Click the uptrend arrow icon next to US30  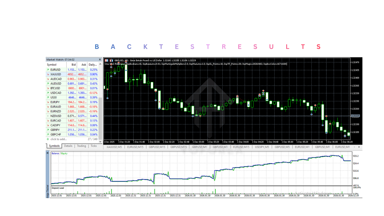coord(48,97)
